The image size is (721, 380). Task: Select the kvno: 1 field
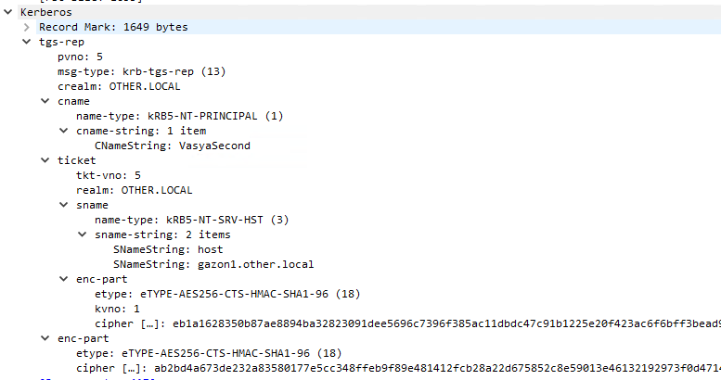click(x=117, y=309)
